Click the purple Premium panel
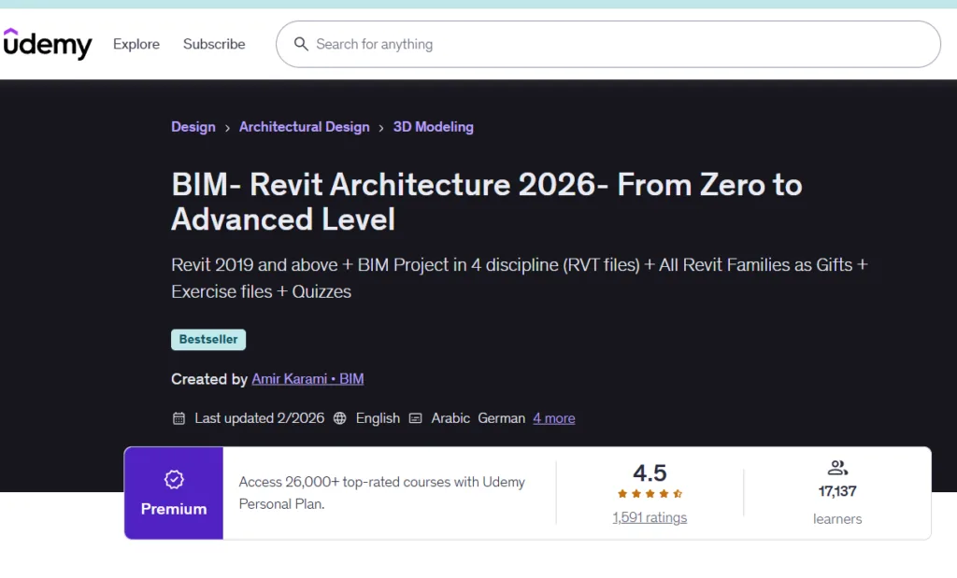The height and width of the screenshot is (578, 957). click(x=173, y=493)
